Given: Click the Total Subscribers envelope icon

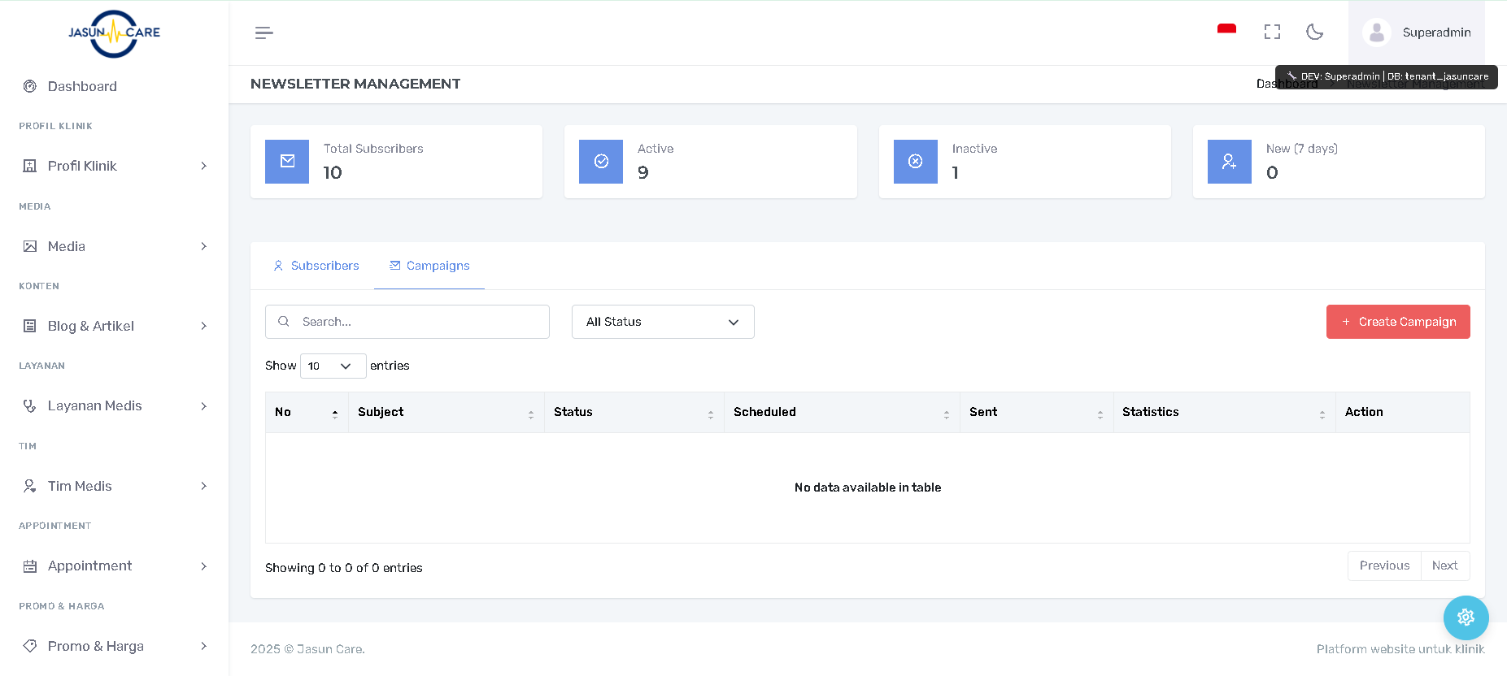Looking at the screenshot, I should 287,161.
